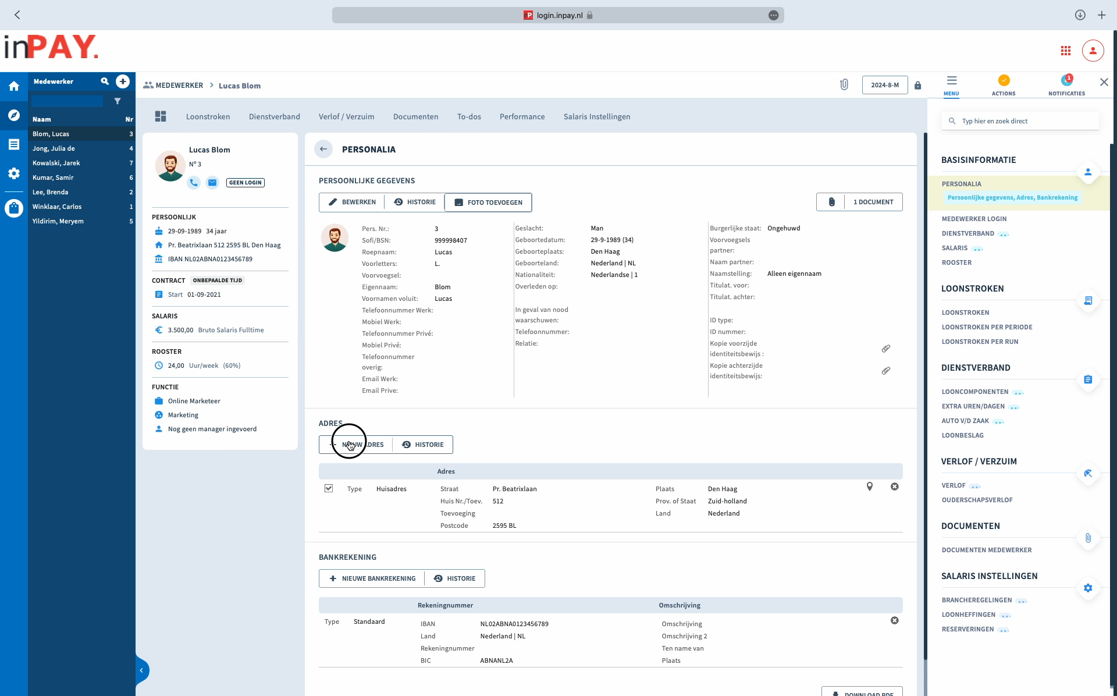Expand Extra uren/dagen submenu dots
Viewport: 1117px width, 696px height.
1014,407
